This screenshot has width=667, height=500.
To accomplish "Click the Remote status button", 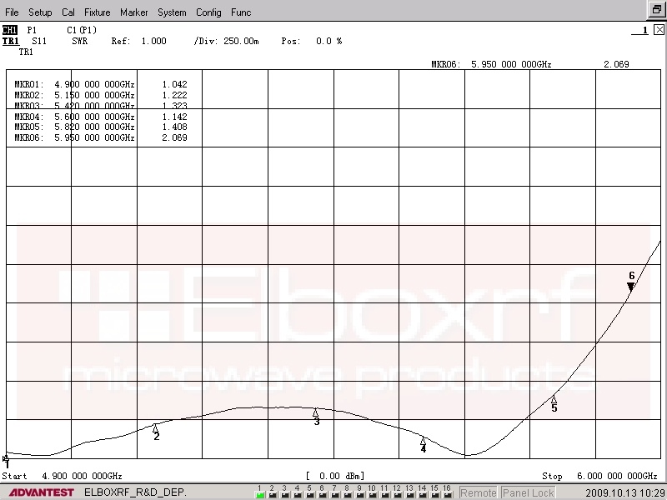I will point(478,492).
